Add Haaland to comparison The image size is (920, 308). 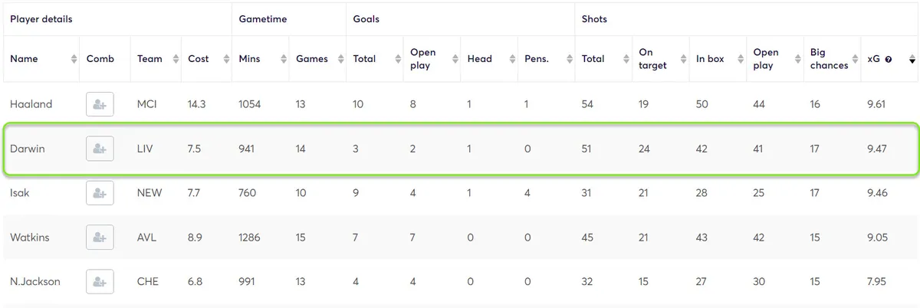coord(100,104)
